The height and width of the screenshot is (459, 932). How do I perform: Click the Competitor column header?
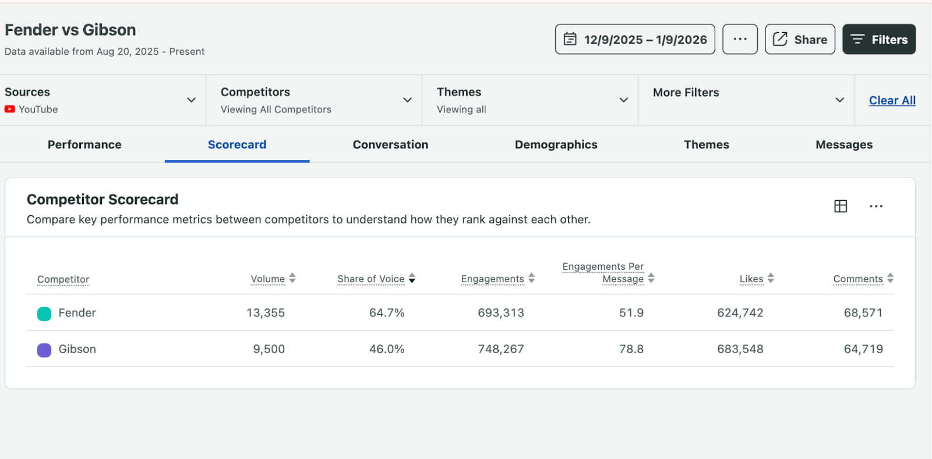[63, 279]
